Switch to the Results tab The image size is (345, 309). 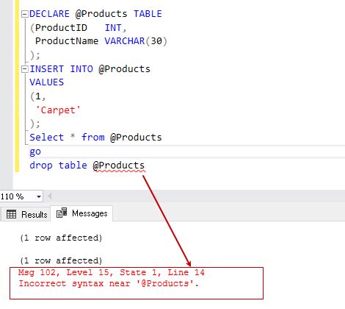click(26, 214)
